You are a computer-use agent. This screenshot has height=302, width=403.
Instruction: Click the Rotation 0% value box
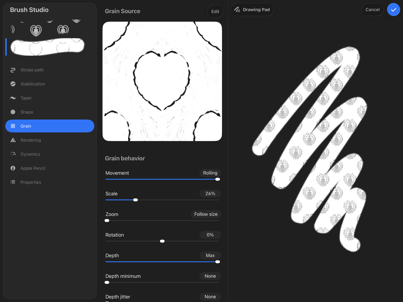pos(210,235)
